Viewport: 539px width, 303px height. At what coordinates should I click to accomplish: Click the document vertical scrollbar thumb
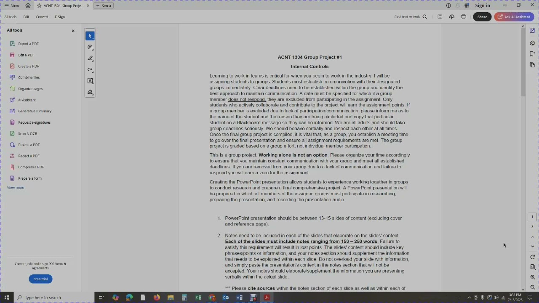point(523,63)
